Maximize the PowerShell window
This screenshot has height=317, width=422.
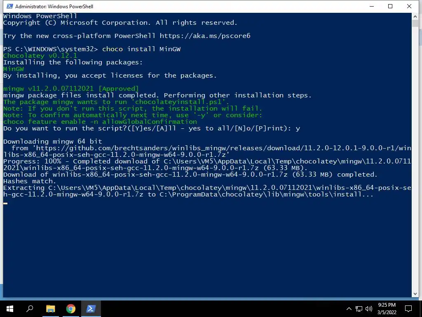point(390,6)
